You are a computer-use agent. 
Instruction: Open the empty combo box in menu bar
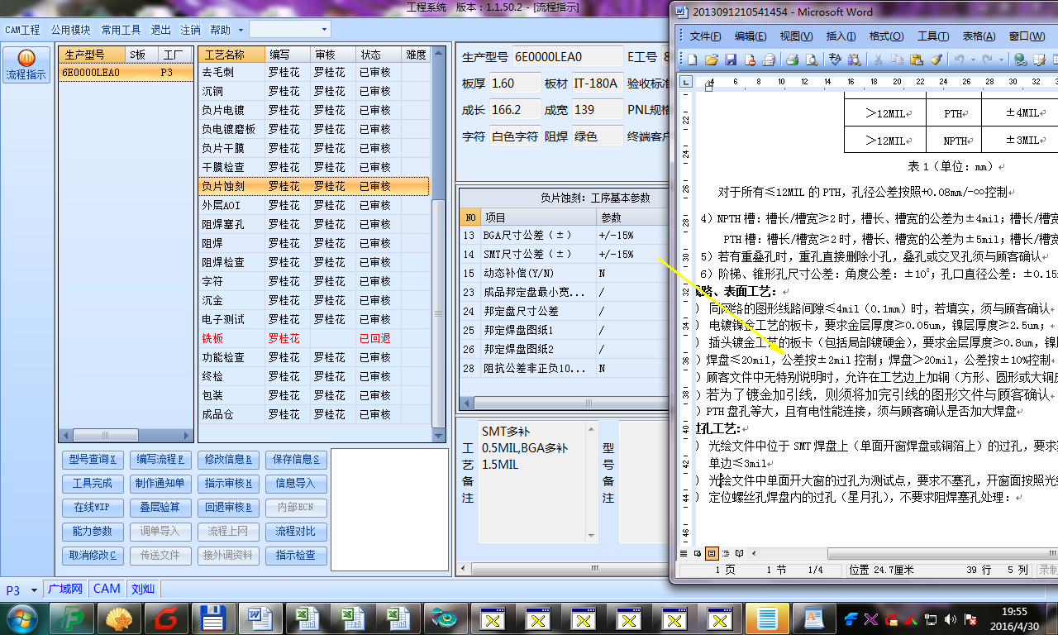[289, 29]
